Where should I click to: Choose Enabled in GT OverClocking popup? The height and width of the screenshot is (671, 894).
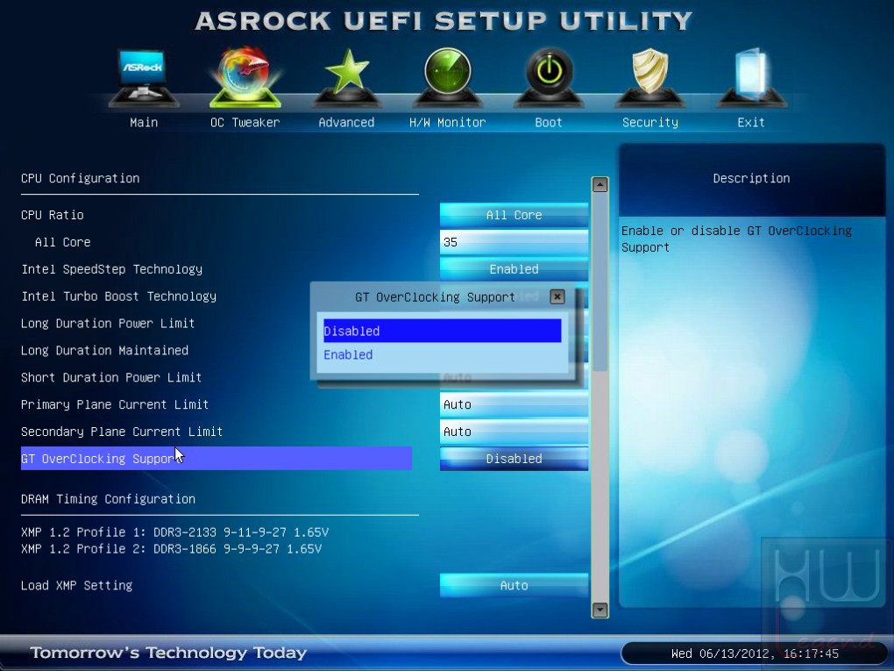point(442,355)
